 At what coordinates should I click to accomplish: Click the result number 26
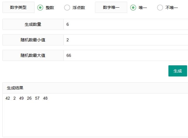29,98
